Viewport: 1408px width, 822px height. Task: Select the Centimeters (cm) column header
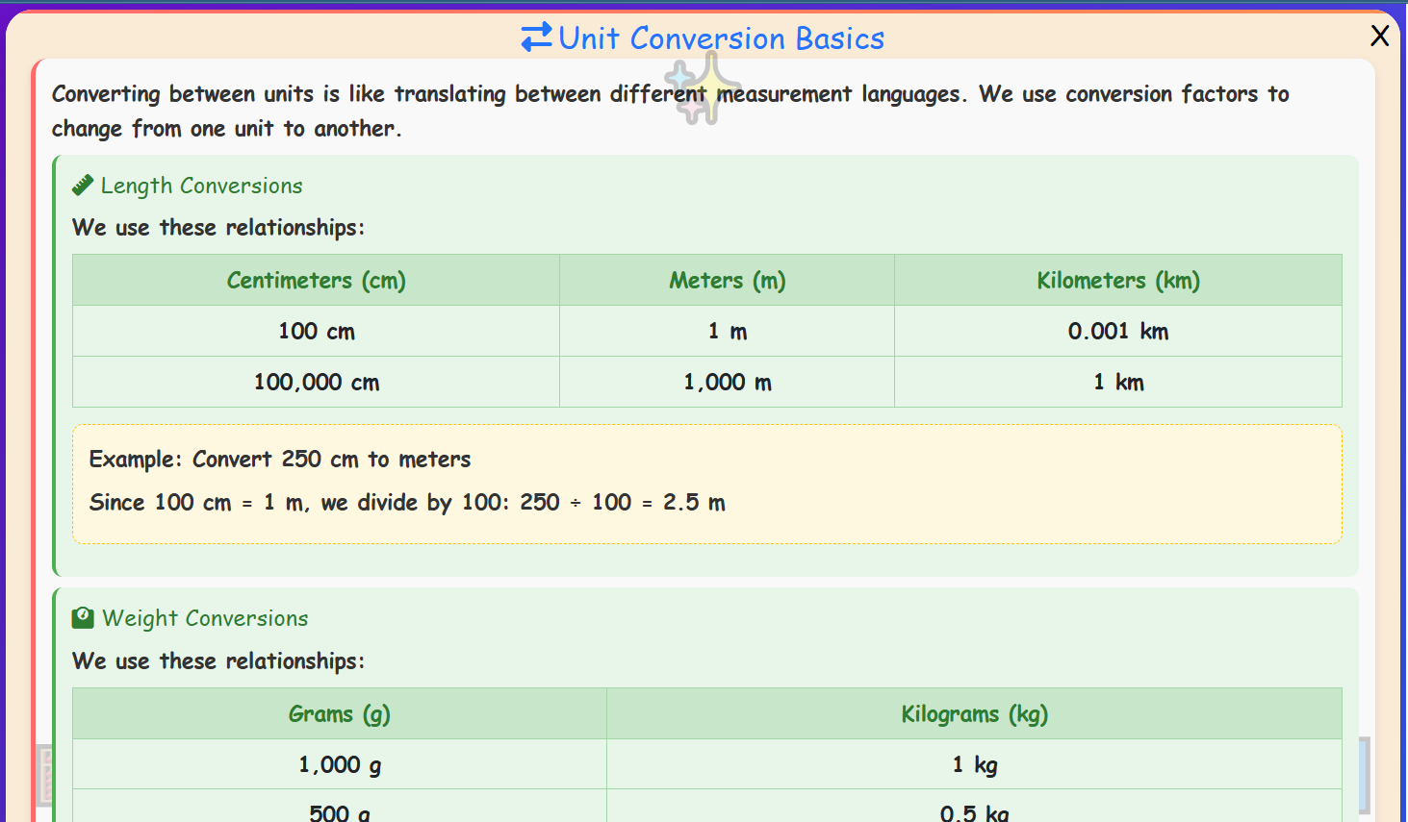[x=316, y=280]
